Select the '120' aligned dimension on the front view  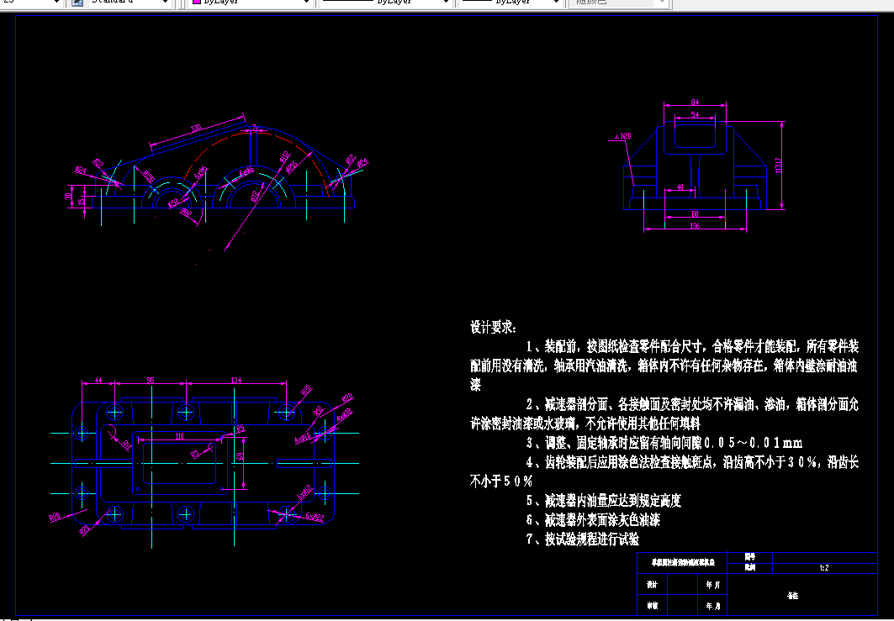click(x=196, y=129)
